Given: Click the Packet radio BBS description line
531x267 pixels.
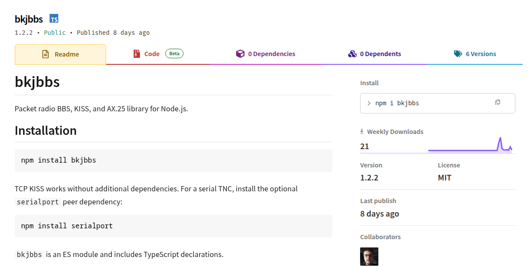Looking at the screenshot, I should [x=101, y=109].
